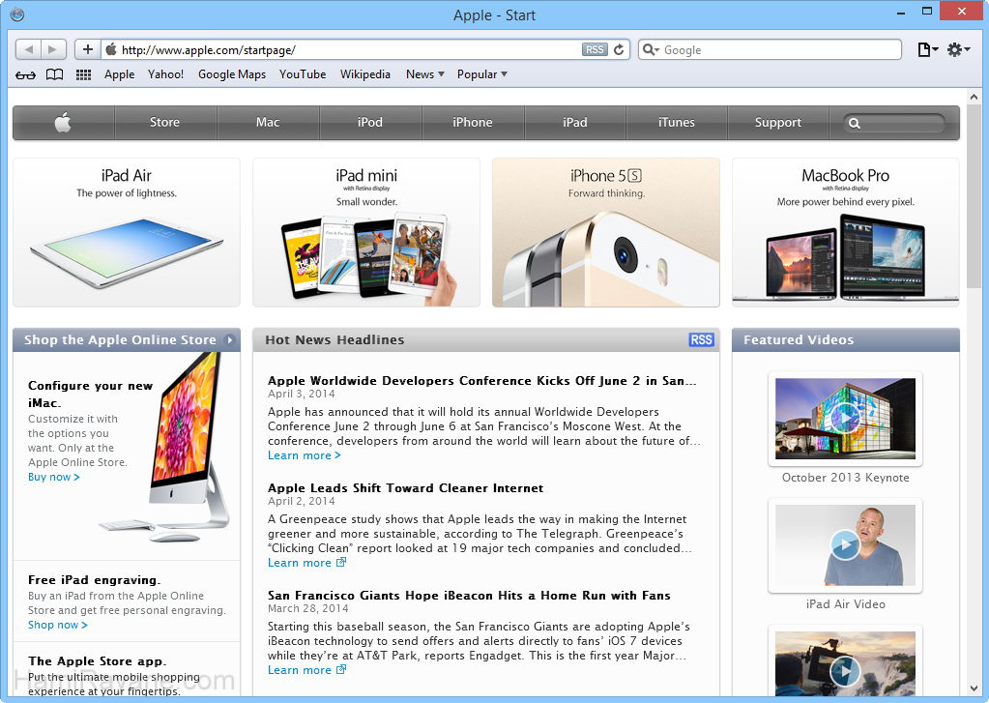Go forward with the Forward arrow button
Image resolution: width=989 pixels, height=703 pixels.
pos(53,49)
